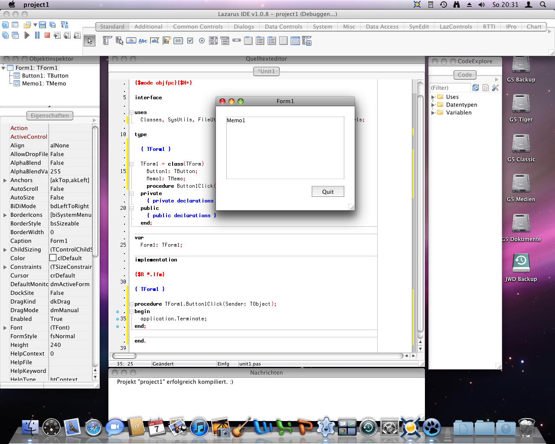Expand the Font property
The height and width of the screenshot is (444, 555).
[5, 327]
